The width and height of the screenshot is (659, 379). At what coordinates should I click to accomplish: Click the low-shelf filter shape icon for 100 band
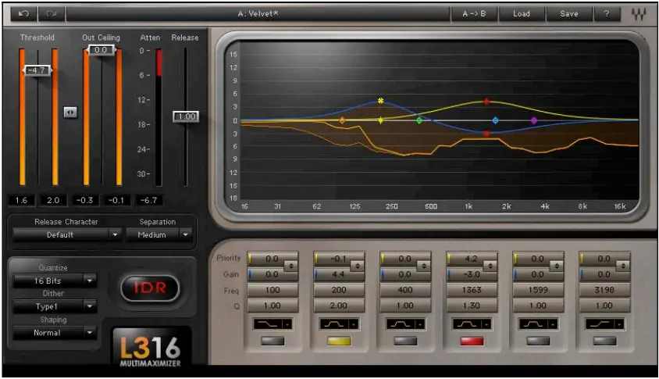click(x=268, y=324)
